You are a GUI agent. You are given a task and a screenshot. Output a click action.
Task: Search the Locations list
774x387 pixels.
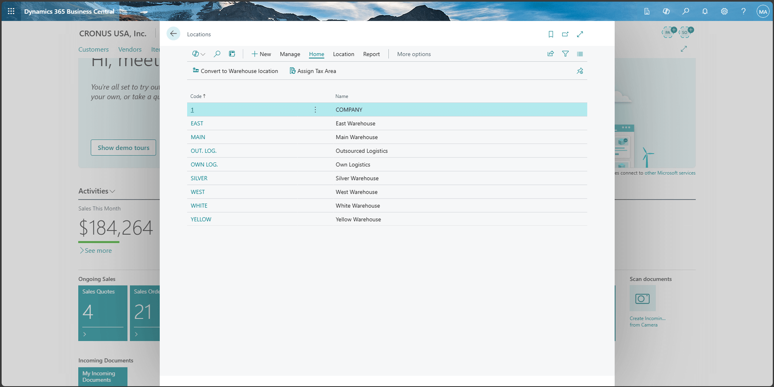pyautogui.click(x=217, y=54)
